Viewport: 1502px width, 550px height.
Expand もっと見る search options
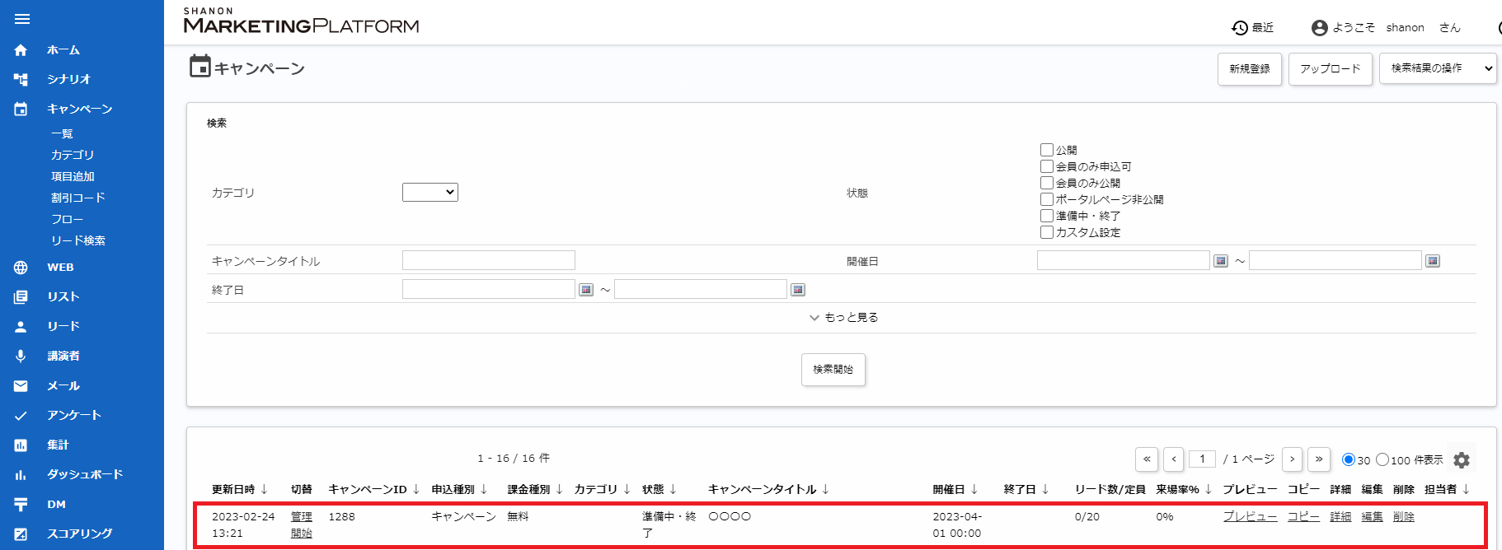pyautogui.click(x=844, y=317)
